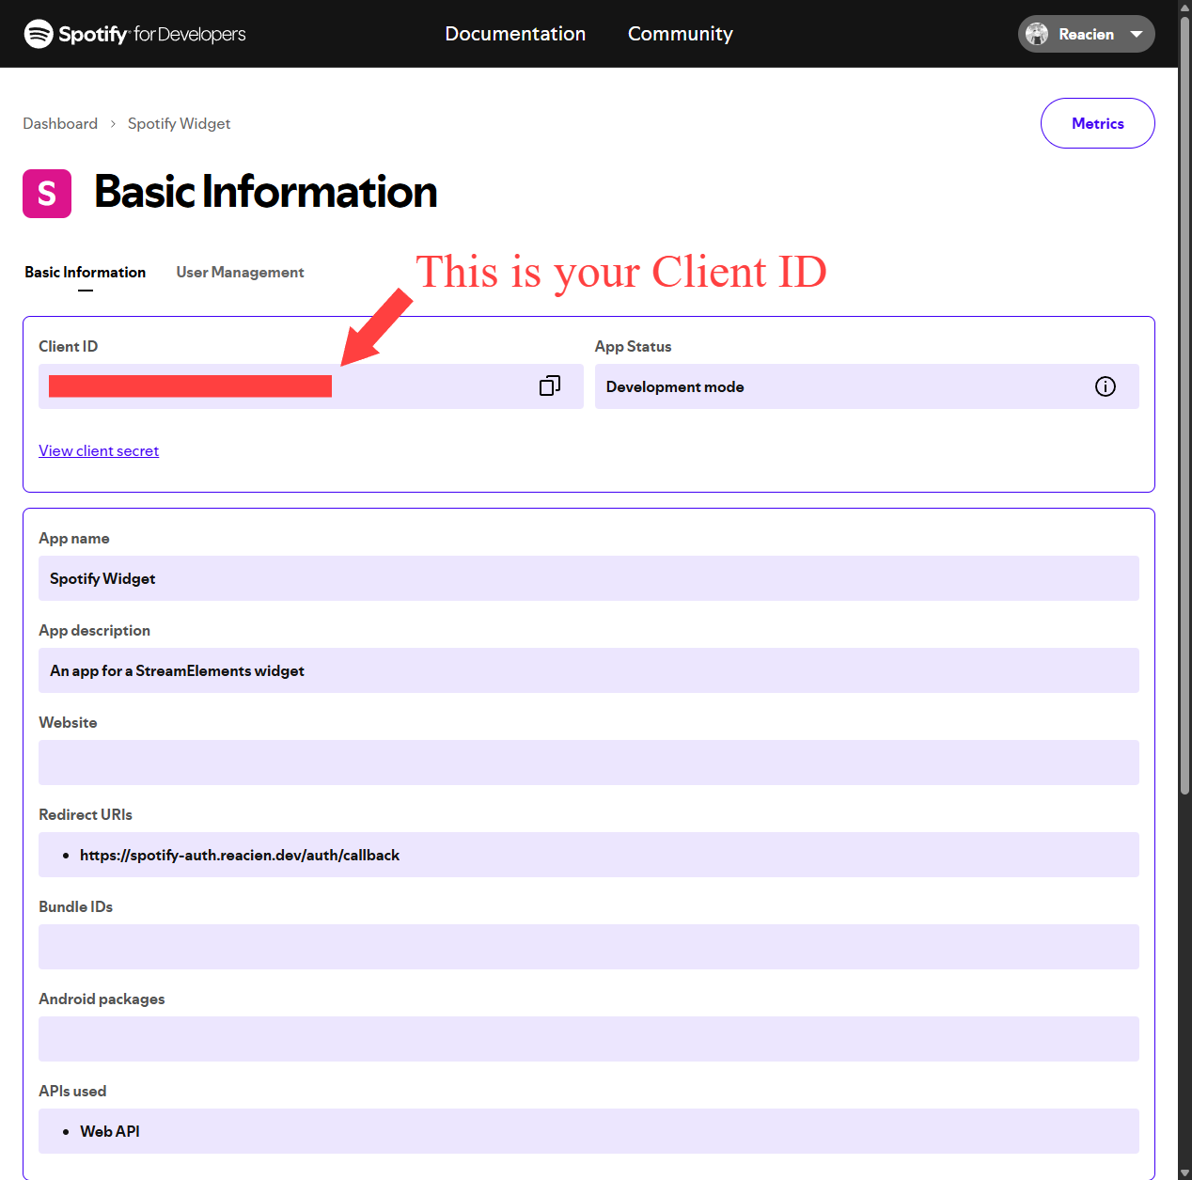Open the Community menu
The height and width of the screenshot is (1180, 1192).
click(x=680, y=34)
